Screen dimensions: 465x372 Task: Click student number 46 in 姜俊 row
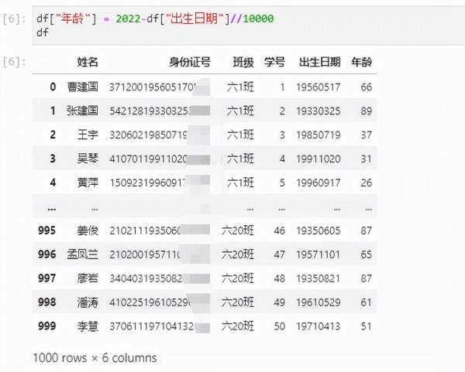[x=280, y=230]
